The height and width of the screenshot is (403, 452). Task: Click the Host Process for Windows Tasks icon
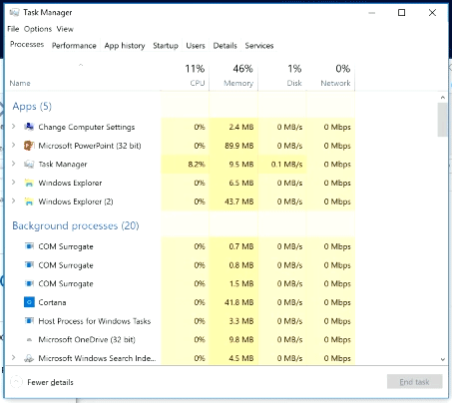pos(29,321)
